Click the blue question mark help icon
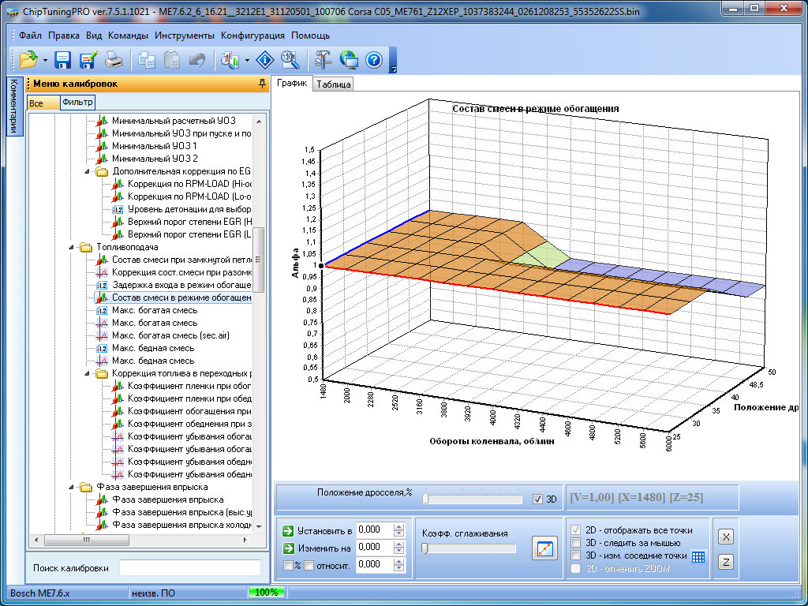Viewport: 808px width, 606px height. click(x=374, y=60)
